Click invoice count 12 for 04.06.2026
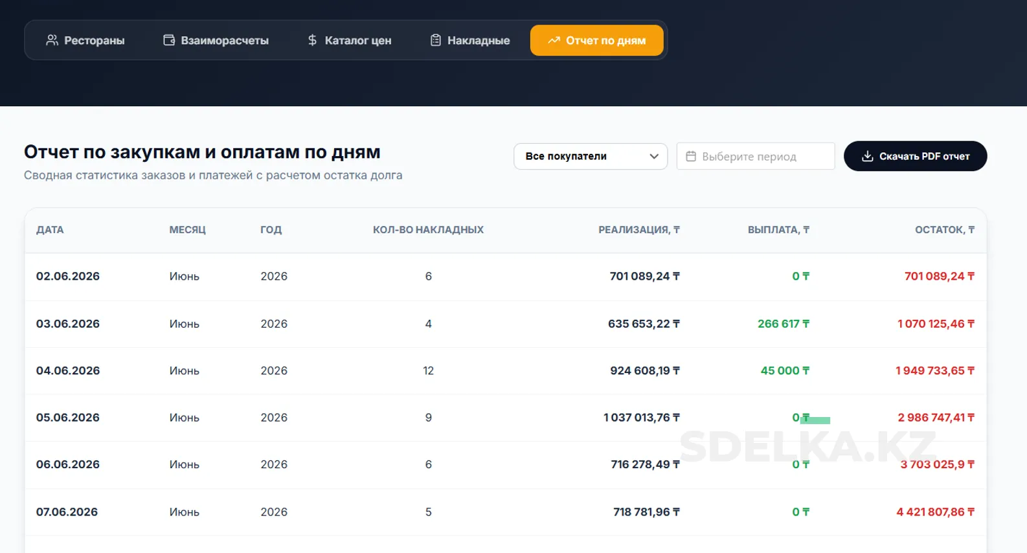Screen dimensions: 1027x553 (428, 371)
